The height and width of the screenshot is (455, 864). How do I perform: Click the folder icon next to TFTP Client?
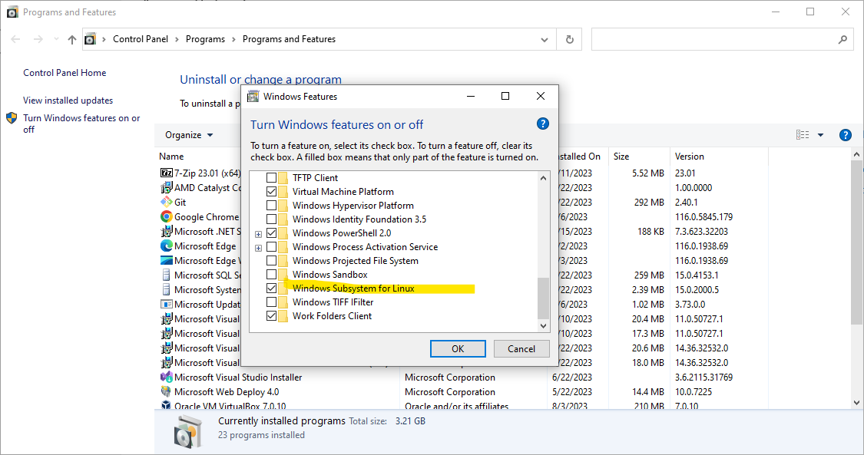(x=283, y=178)
